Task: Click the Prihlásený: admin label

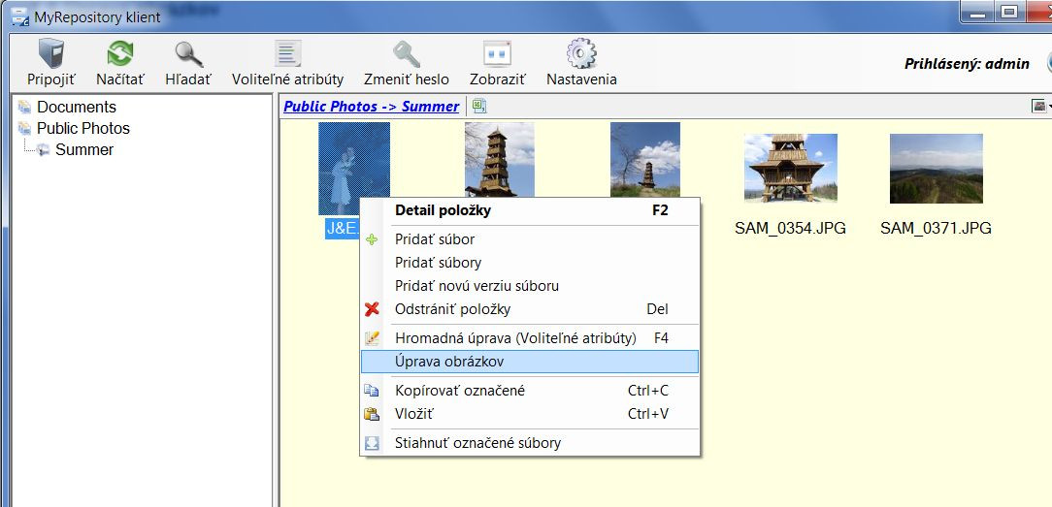Action: pos(967,64)
